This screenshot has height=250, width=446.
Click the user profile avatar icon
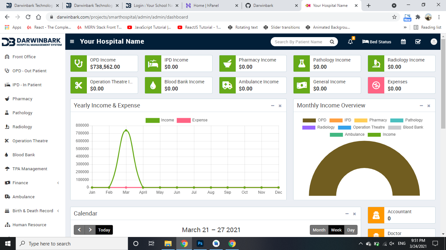(x=434, y=42)
